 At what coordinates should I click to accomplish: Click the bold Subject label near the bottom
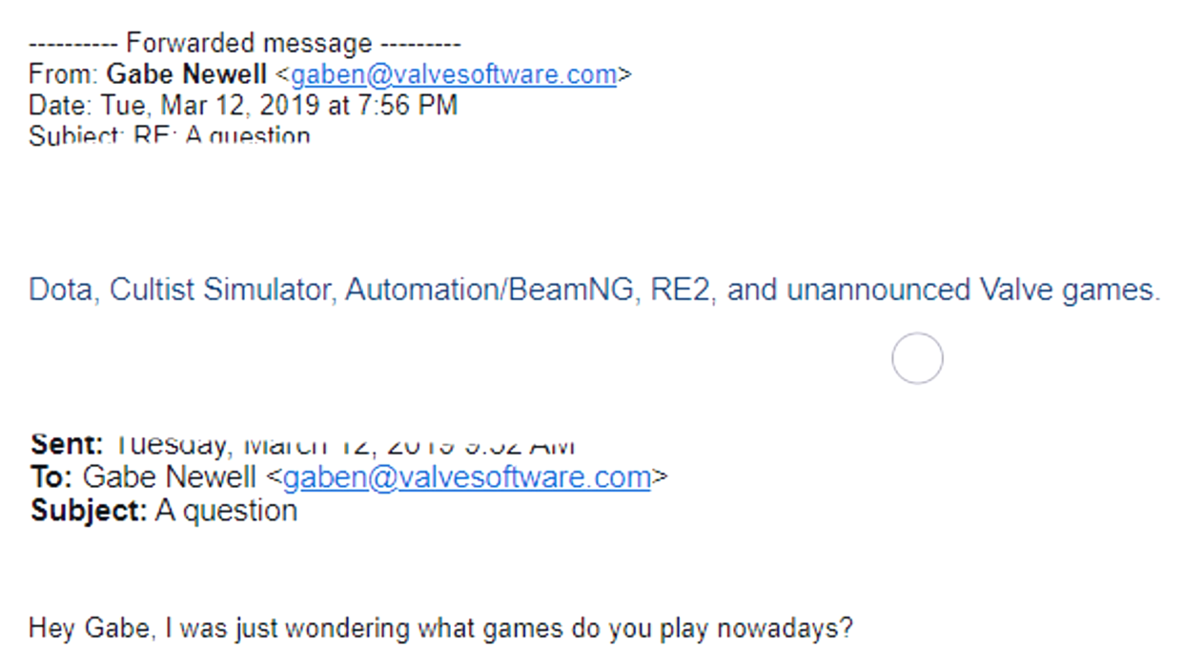point(89,511)
